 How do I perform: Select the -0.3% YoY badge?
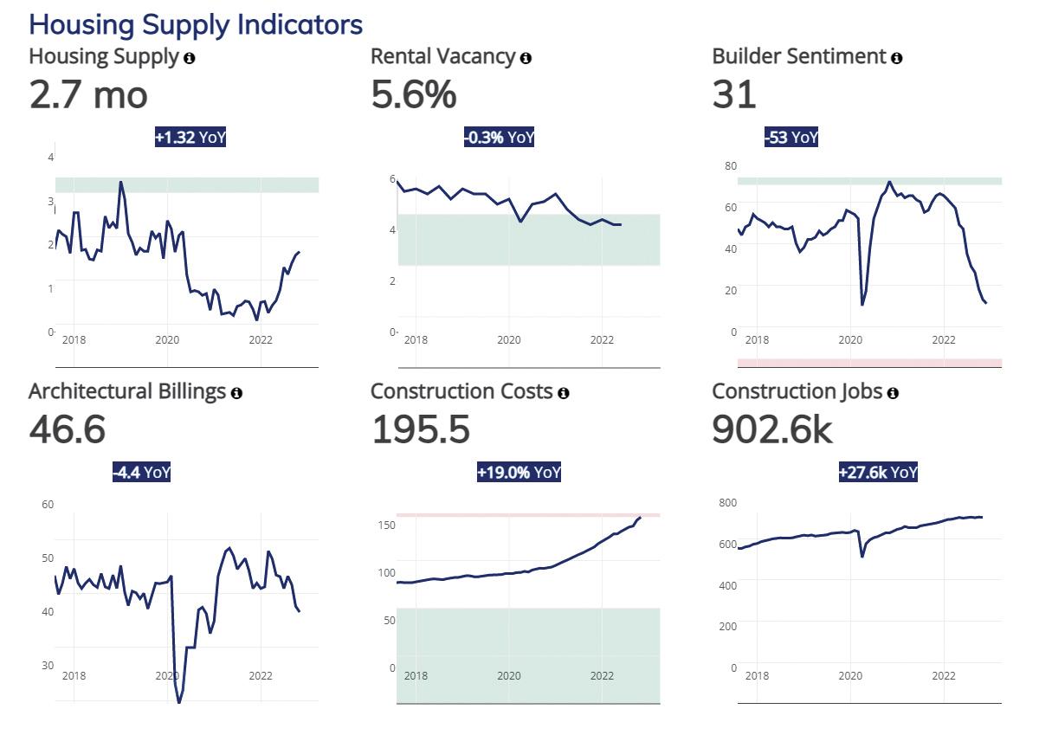click(499, 137)
